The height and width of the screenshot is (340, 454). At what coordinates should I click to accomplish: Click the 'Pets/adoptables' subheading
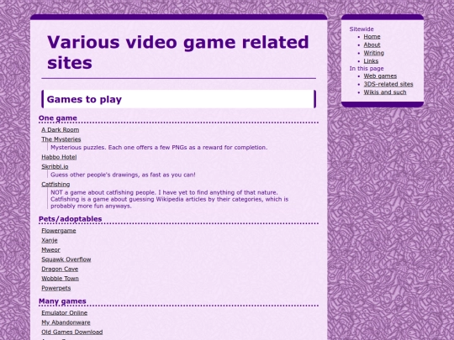71,219
